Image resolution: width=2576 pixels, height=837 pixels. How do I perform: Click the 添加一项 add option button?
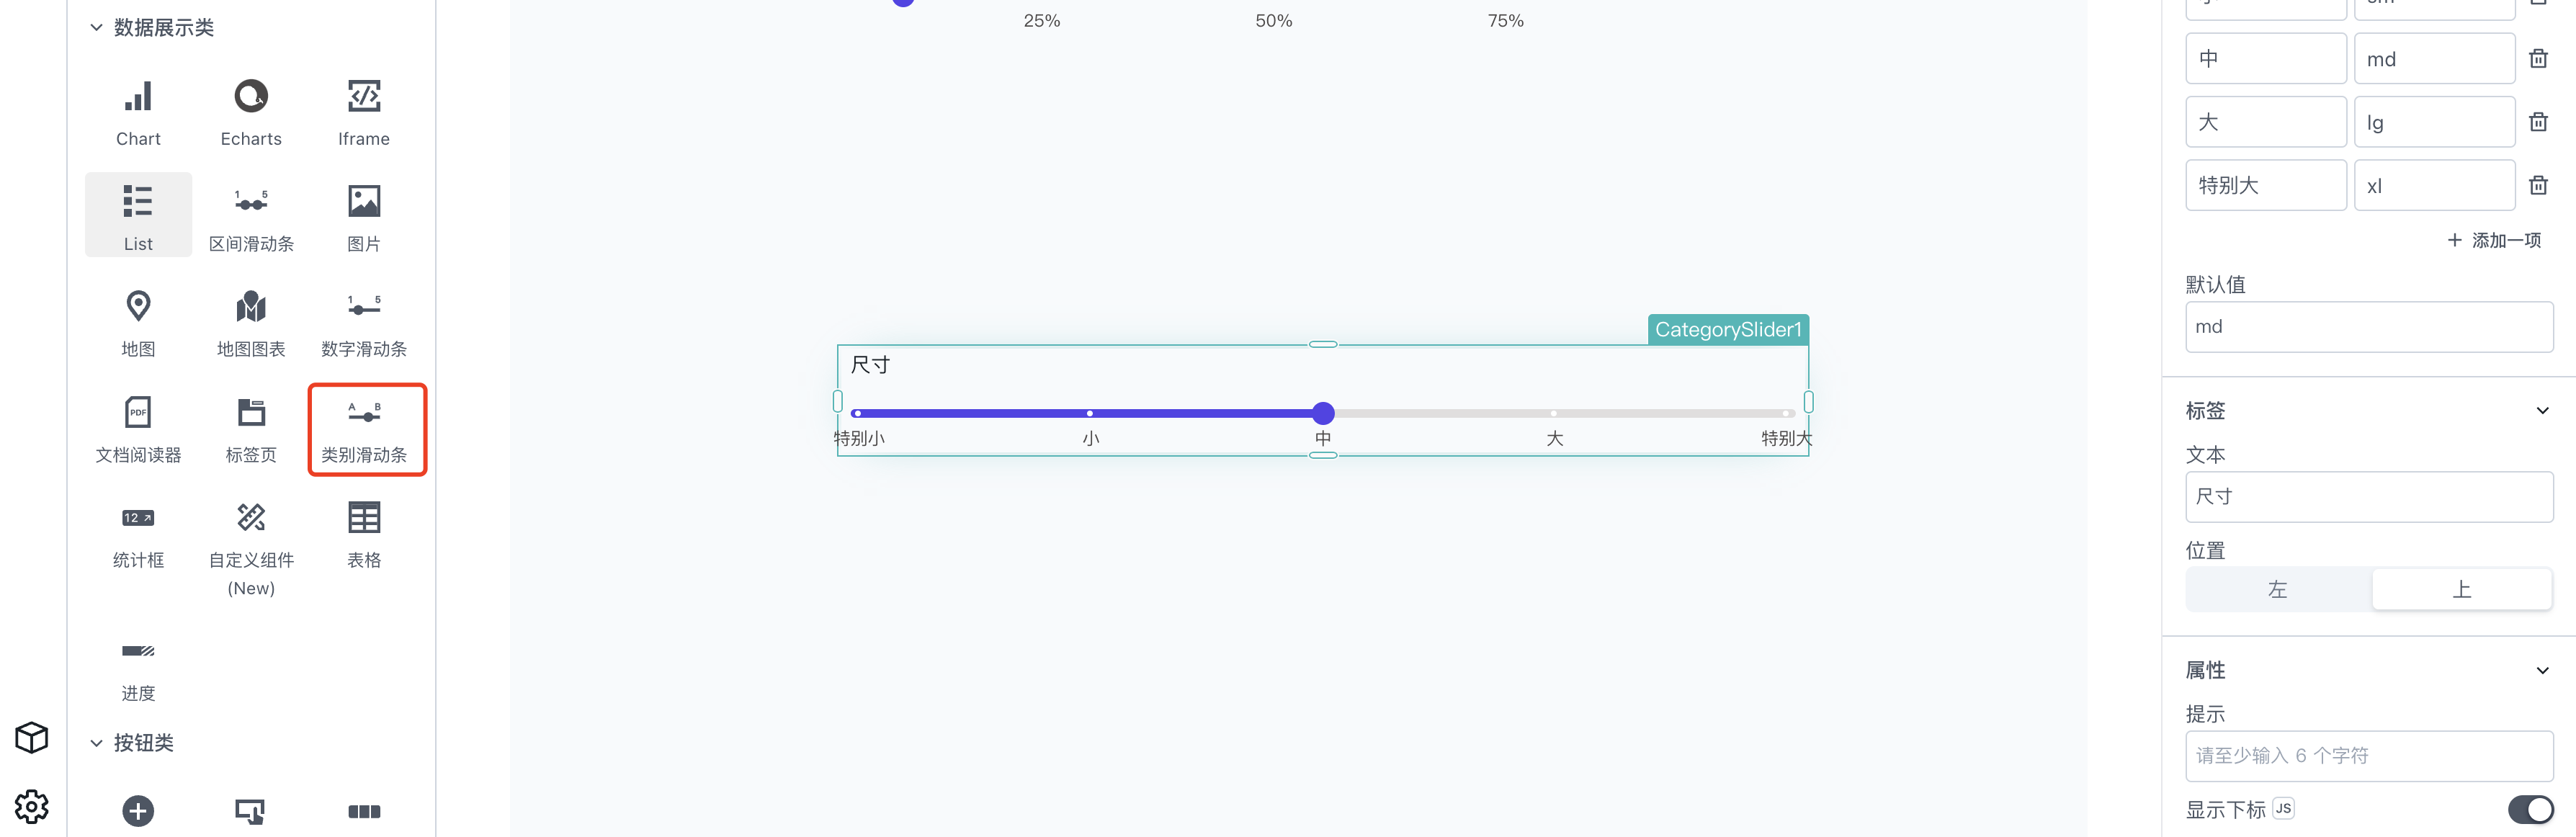click(2494, 240)
